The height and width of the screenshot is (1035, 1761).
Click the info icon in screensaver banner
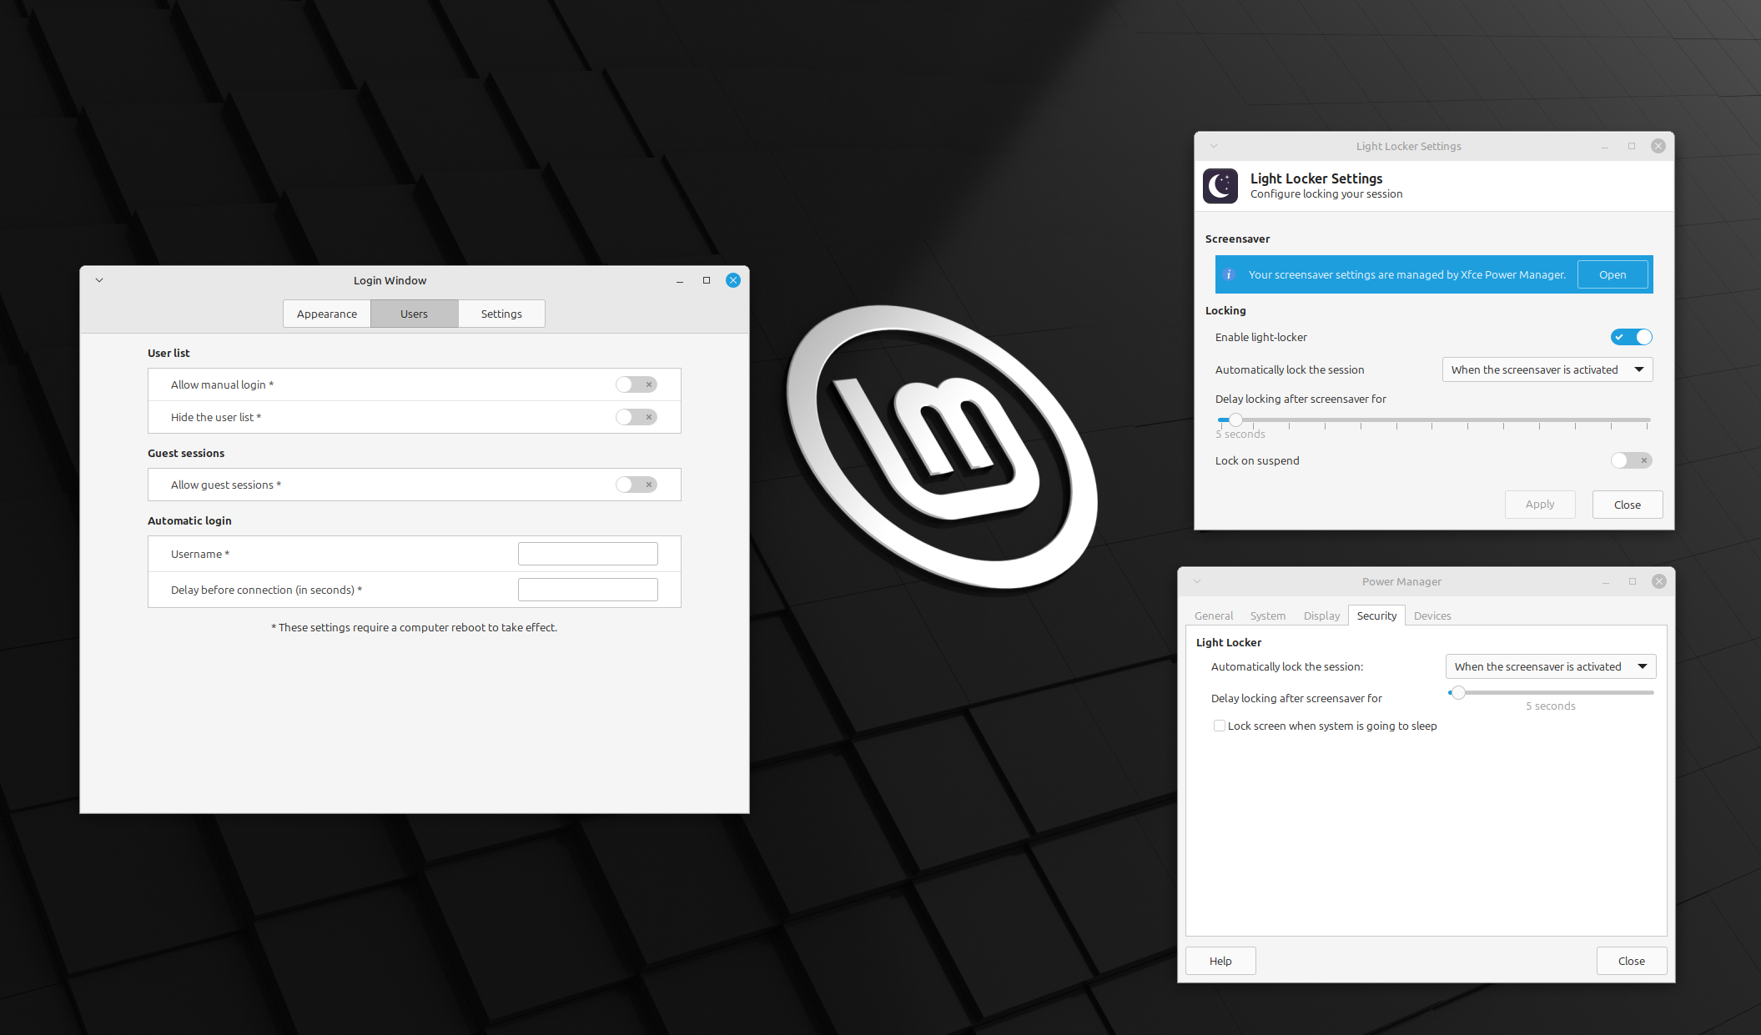coord(1229,274)
